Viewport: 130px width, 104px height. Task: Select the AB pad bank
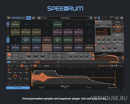point(8,24)
